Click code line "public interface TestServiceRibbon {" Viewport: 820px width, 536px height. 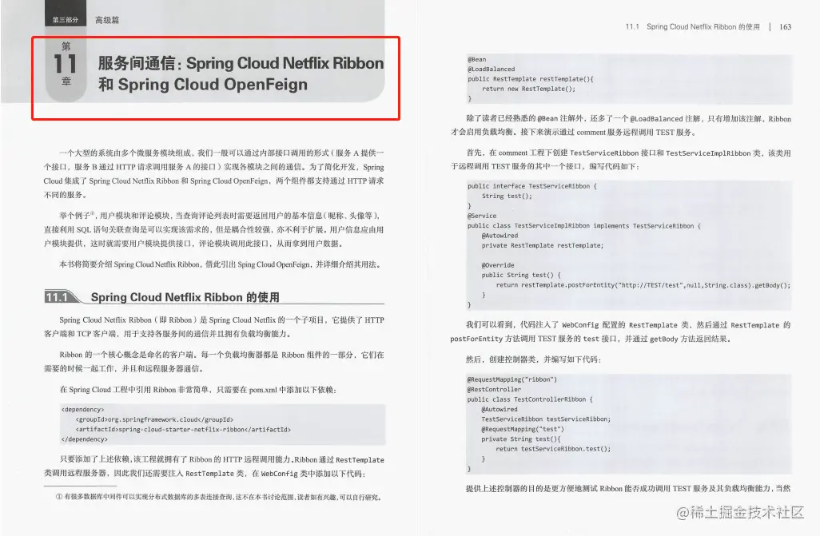(531, 186)
